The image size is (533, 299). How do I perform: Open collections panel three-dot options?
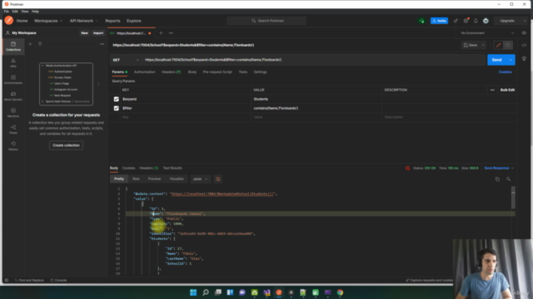coord(102,44)
